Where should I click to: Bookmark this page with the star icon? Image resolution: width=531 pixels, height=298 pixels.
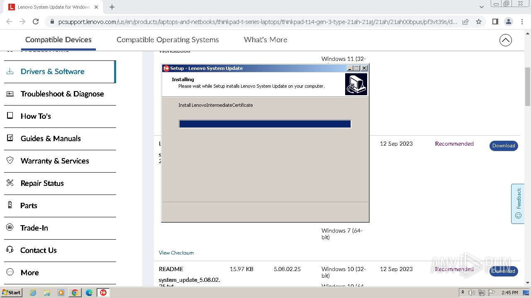[479, 22]
